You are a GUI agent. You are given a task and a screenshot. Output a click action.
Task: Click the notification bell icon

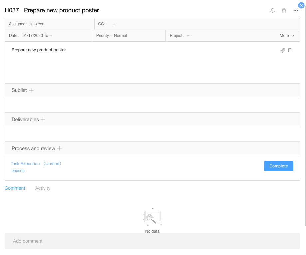273,11
